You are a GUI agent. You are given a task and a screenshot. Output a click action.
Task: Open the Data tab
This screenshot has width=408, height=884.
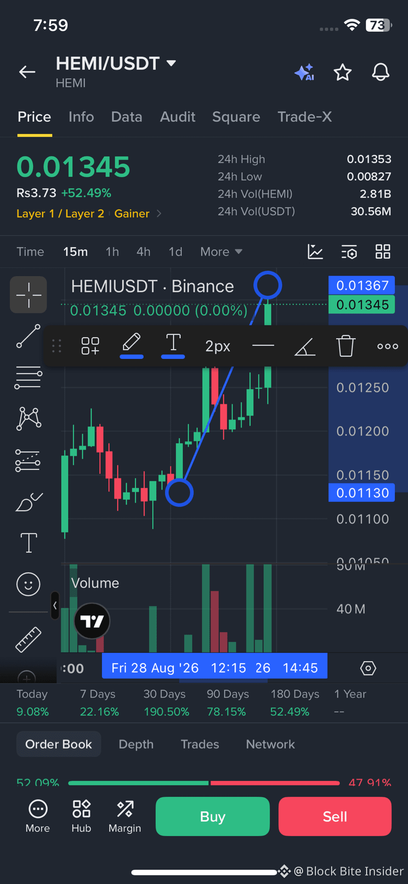[127, 117]
